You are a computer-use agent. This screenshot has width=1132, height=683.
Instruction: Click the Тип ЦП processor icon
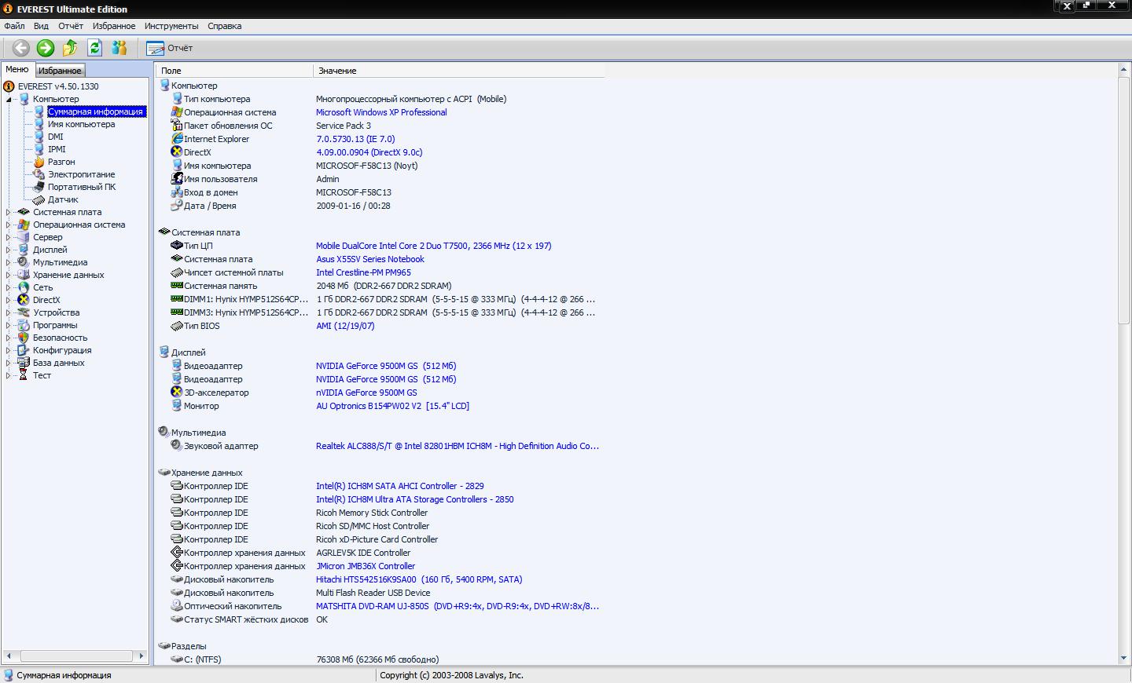pos(176,245)
